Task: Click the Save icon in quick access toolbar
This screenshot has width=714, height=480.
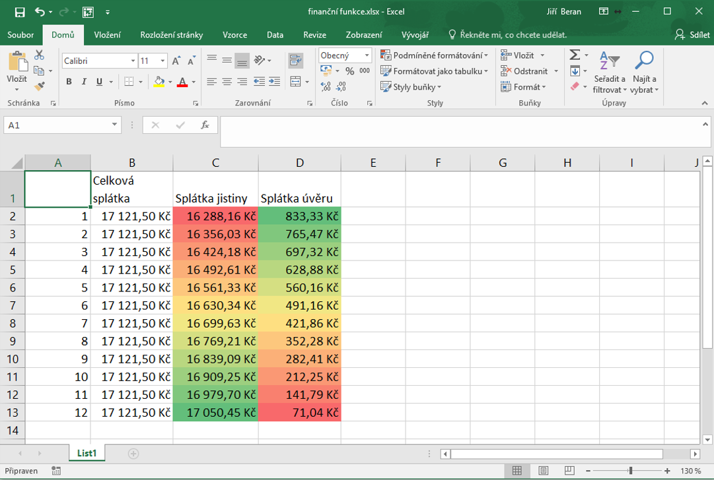Action: (x=20, y=12)
